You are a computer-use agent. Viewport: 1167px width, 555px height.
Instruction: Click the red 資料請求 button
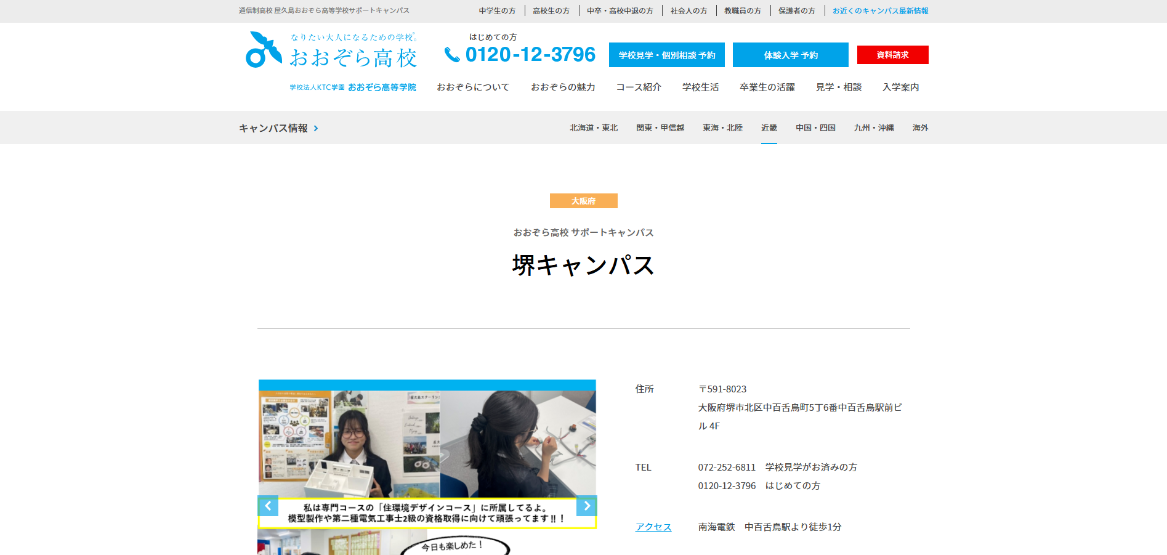click(893, 55)
